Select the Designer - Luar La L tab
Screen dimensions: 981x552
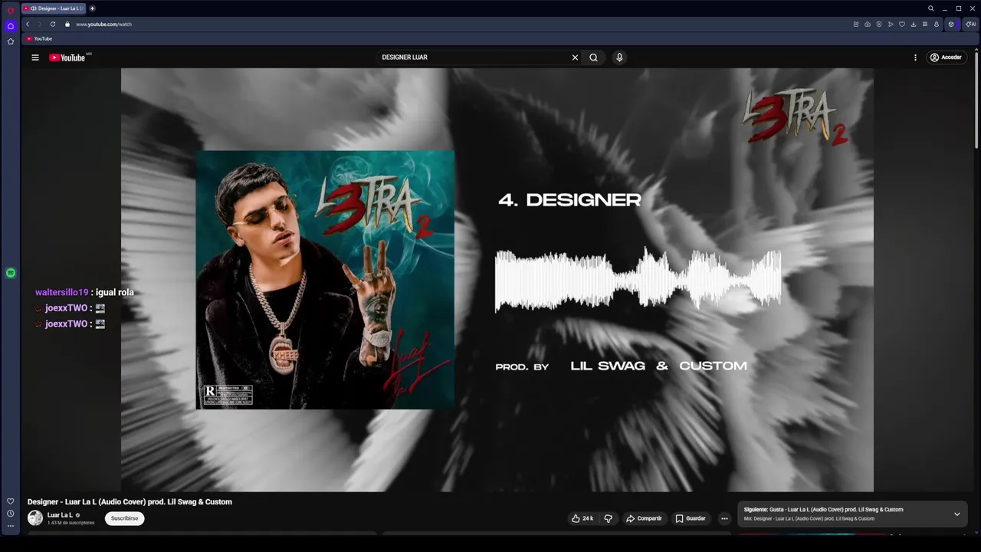(54, 8)
